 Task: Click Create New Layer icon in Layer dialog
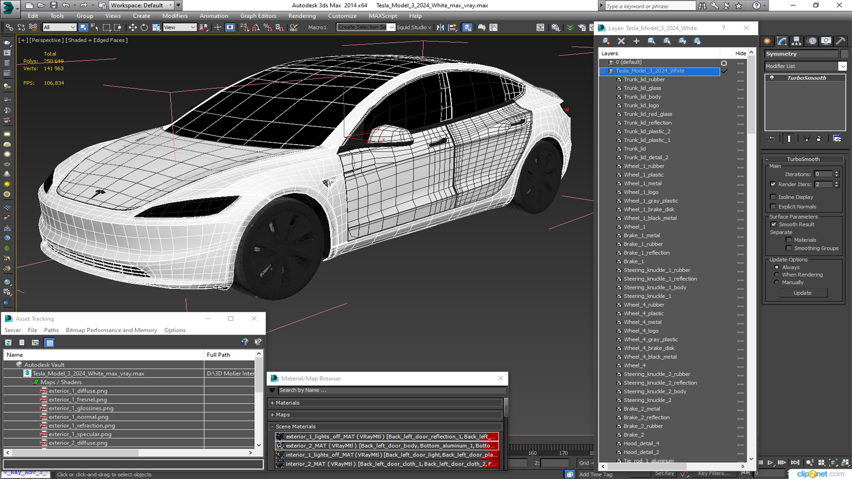[606, 41]
